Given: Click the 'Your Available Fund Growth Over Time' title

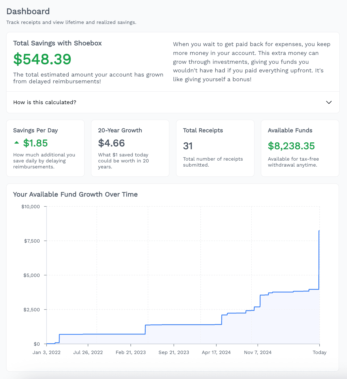Looking at the screenshot, I should point(75,194).
